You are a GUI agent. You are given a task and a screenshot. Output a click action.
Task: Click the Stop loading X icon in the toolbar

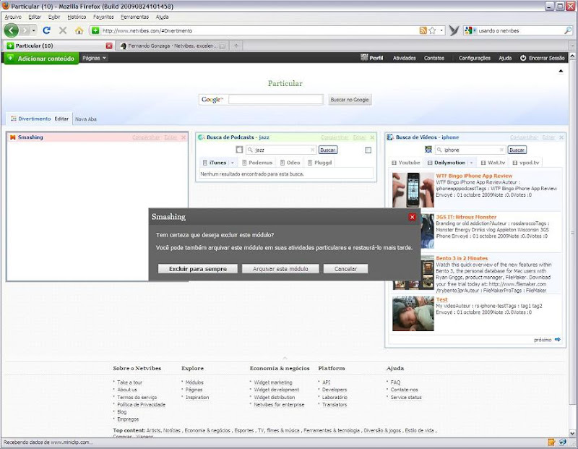pos(63,30)
